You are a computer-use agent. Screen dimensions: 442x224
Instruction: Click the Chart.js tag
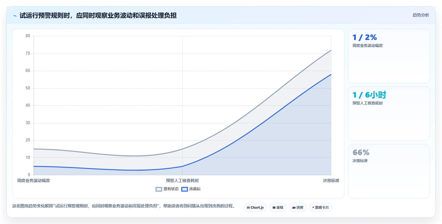point(255,207)
